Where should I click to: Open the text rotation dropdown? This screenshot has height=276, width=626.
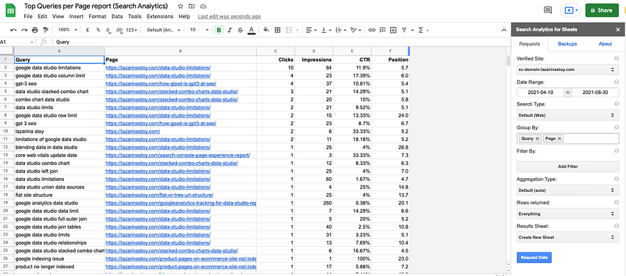[355, 30]
